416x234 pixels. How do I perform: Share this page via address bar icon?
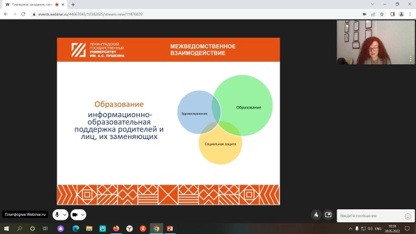click(x=373, y=14)
